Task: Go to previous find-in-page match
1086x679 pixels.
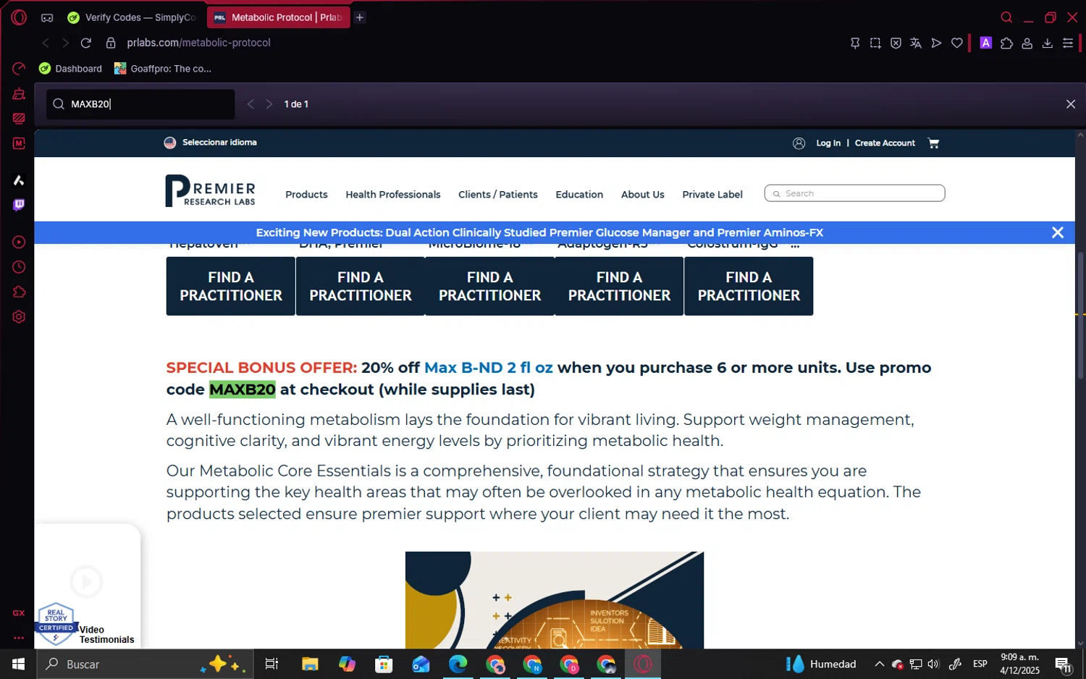Action: [251, 104]
